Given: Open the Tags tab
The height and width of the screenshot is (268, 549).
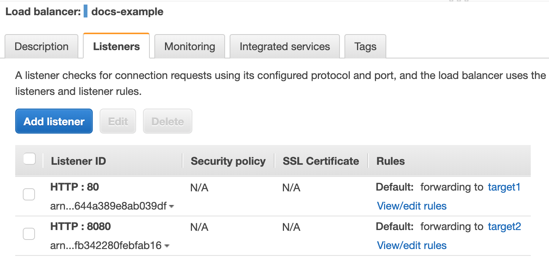Looking at the screenshot, I should 365,47.
